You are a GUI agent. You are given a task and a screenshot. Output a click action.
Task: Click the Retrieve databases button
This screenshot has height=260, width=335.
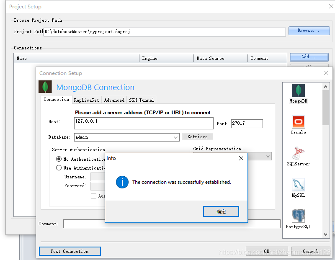198,136
